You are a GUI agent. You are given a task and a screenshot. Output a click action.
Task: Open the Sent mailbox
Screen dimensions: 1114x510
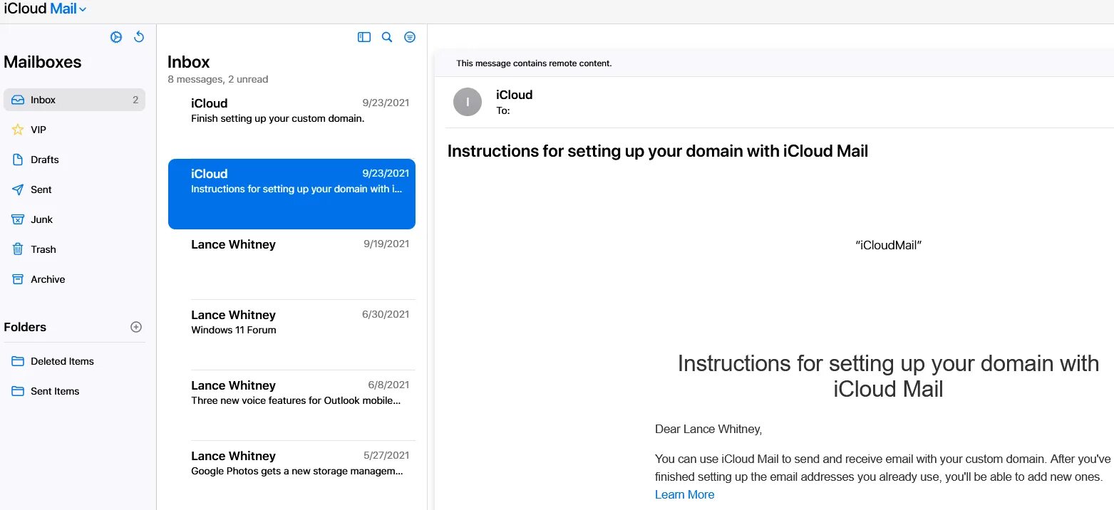pyautogui.click(x=74, y=189)
